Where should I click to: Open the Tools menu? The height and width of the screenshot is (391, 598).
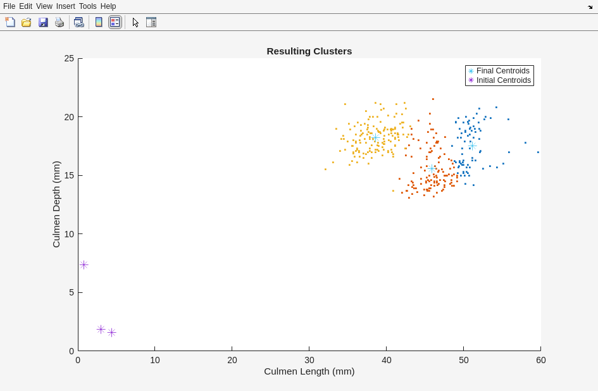pos(87,6)
